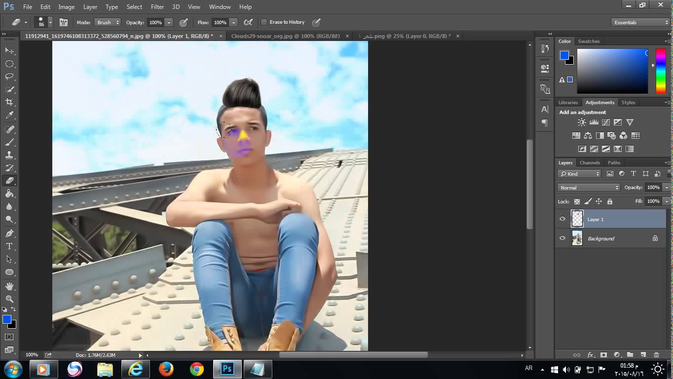Select the Crop tool
The width and height of the screenshot is (673, 379).
pos(9,102)
